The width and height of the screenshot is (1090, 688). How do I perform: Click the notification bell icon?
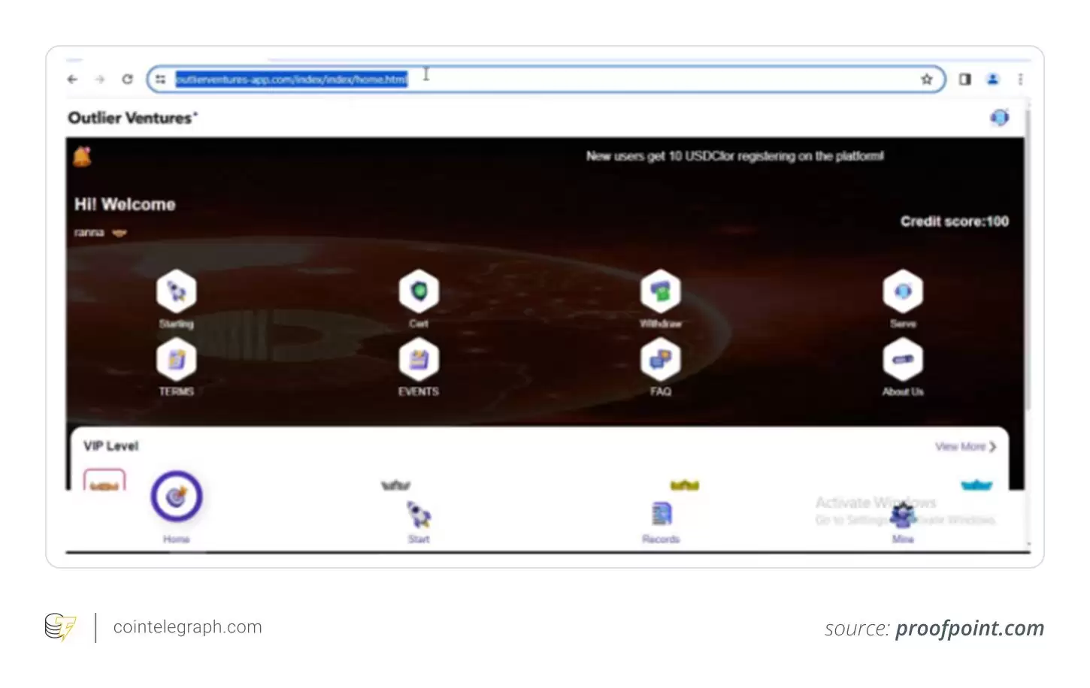point(82,157)
